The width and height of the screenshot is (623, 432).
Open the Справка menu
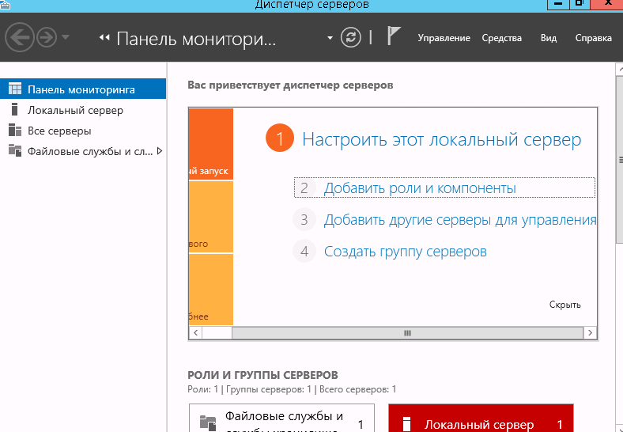pyautogui.click(x=593, y=38)
